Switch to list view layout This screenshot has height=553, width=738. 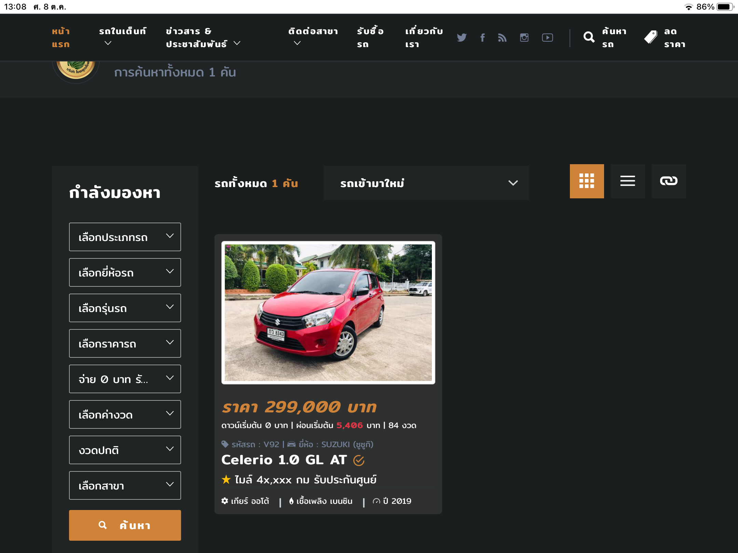(628, 181)
